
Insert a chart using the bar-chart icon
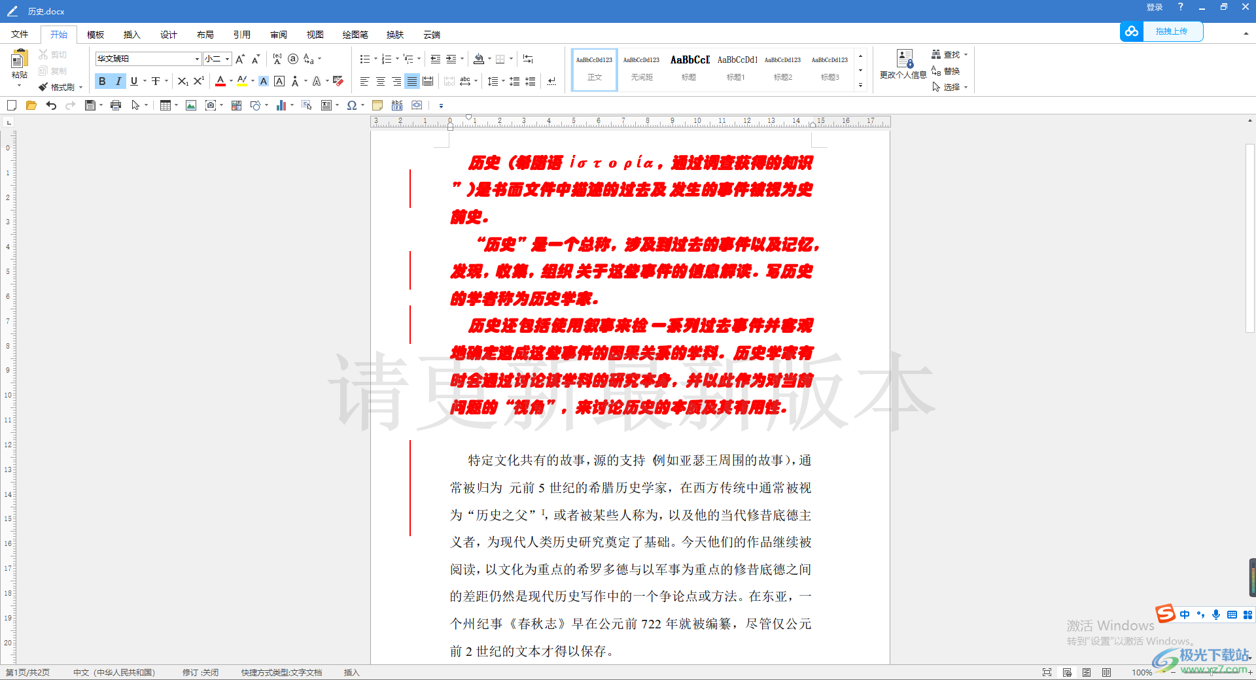281,105
